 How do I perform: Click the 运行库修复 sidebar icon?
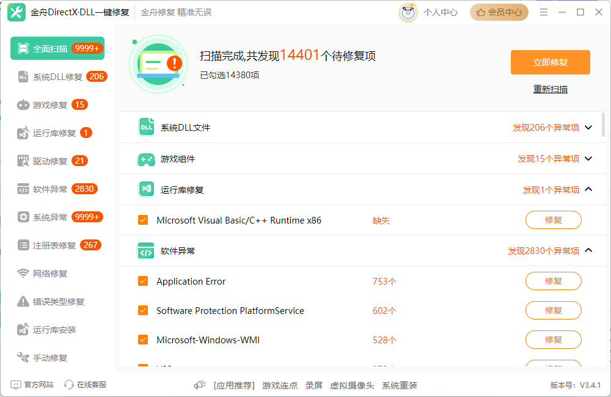tap(23, 133)
